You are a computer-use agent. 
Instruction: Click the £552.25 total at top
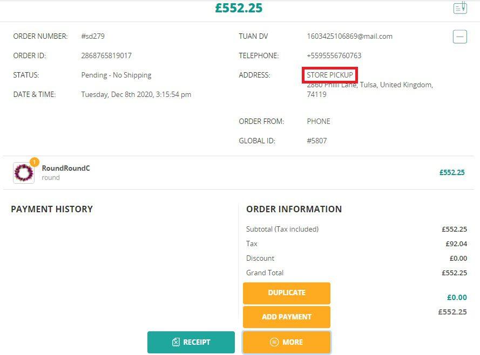tap(238, 8)
